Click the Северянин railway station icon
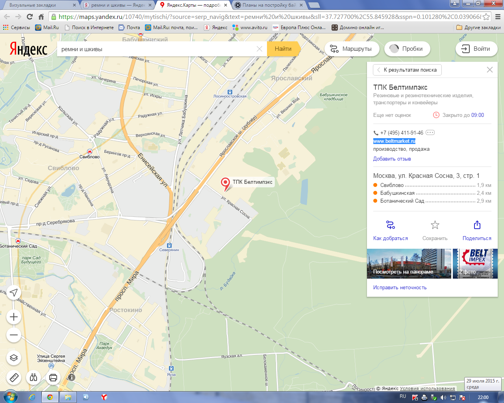Image resolution: width=504 pixels, height=403 pixels. click(x=169, y=246)
